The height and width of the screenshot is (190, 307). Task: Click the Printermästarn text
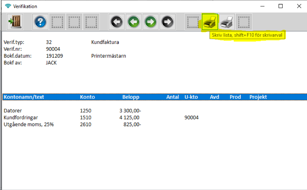click(x=108, y=56)
